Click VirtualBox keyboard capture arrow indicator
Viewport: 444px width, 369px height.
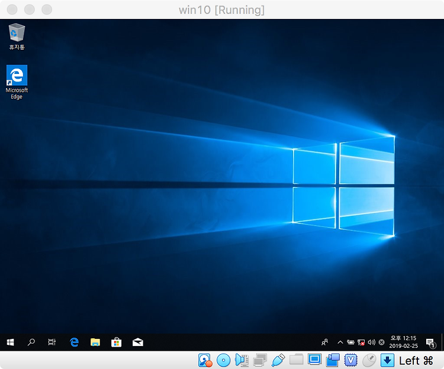387,360
